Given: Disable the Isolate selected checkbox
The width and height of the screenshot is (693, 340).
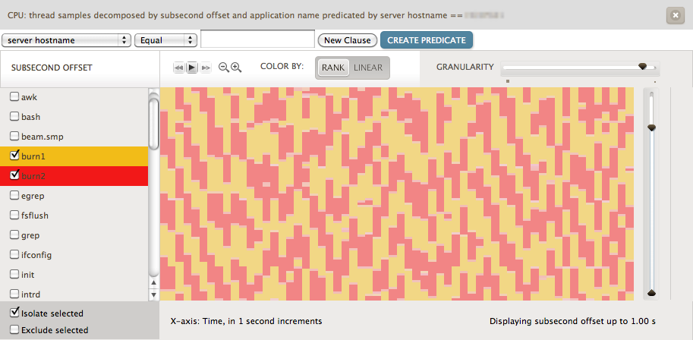Looking at the screenshot, I should click(14, 313).
